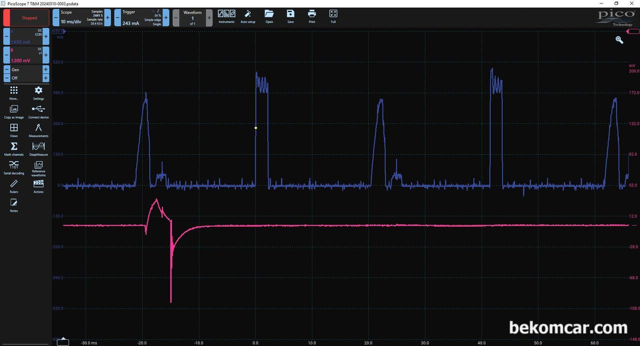Viewport: 640px width, 346px height.
Task: Click minus beside Gen row
Action: tap(6, 70)
